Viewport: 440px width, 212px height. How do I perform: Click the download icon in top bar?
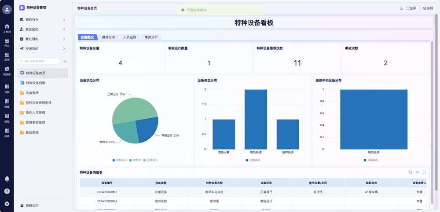click(x=401, y=8)
